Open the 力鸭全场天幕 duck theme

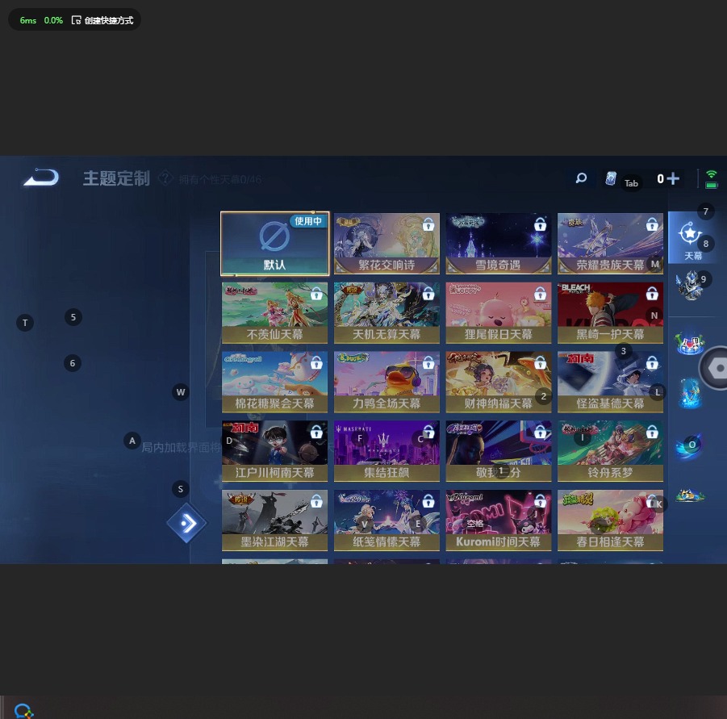tap(386, 382)
